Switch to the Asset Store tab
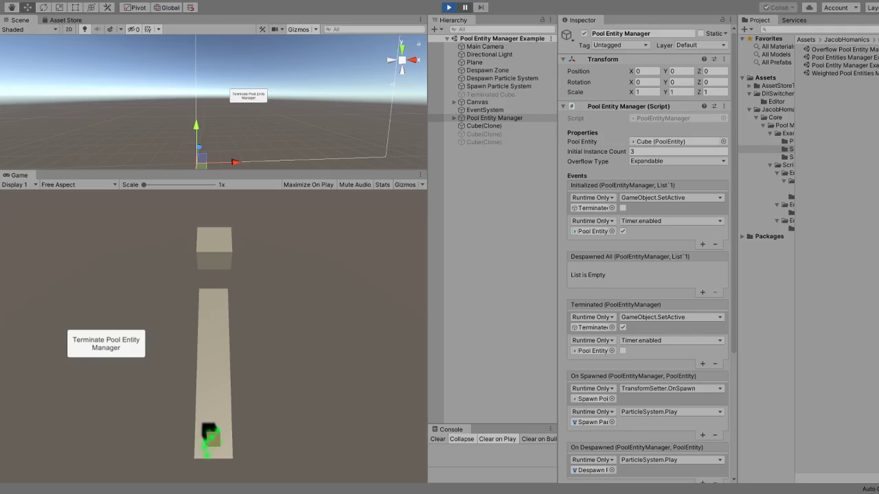Image resolution: width=879 pixels, height=494 pixels. point(62,20)
